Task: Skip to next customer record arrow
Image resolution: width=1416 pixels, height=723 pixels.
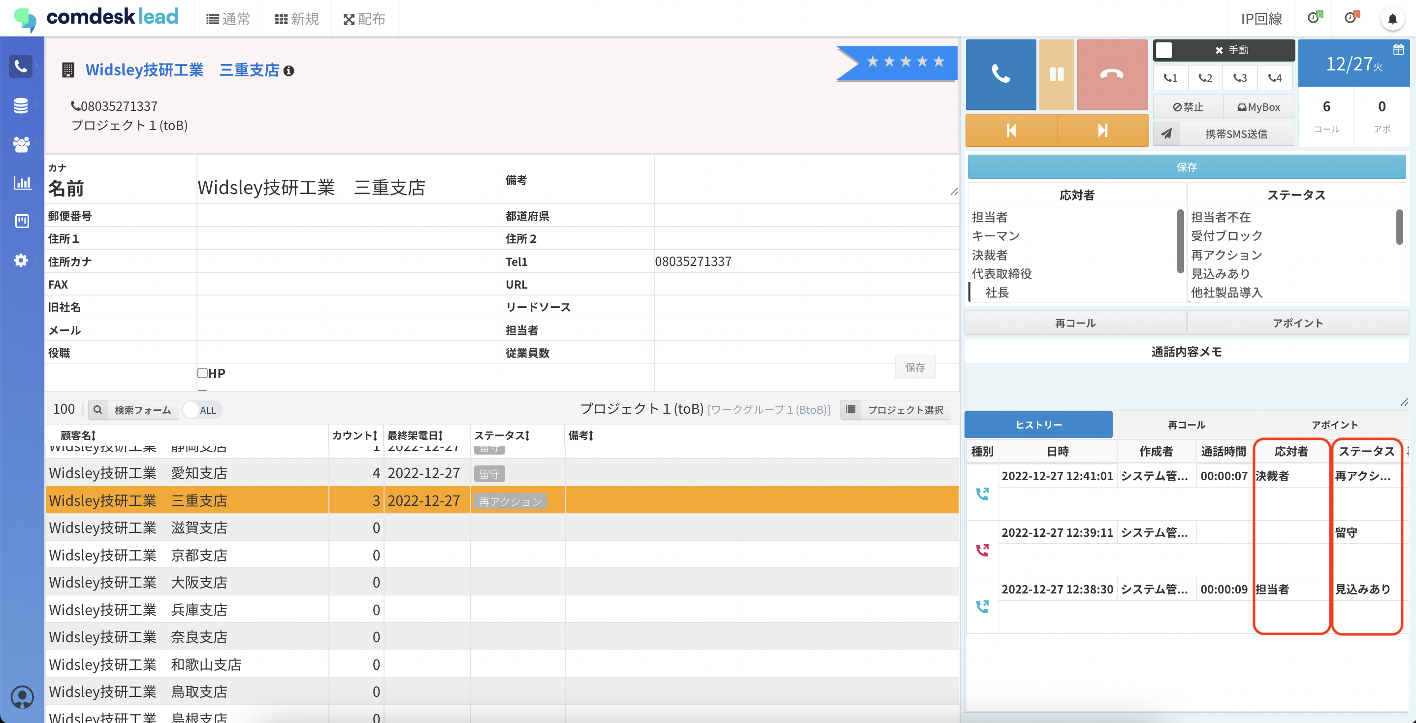Action: [x=1102, y=131]
